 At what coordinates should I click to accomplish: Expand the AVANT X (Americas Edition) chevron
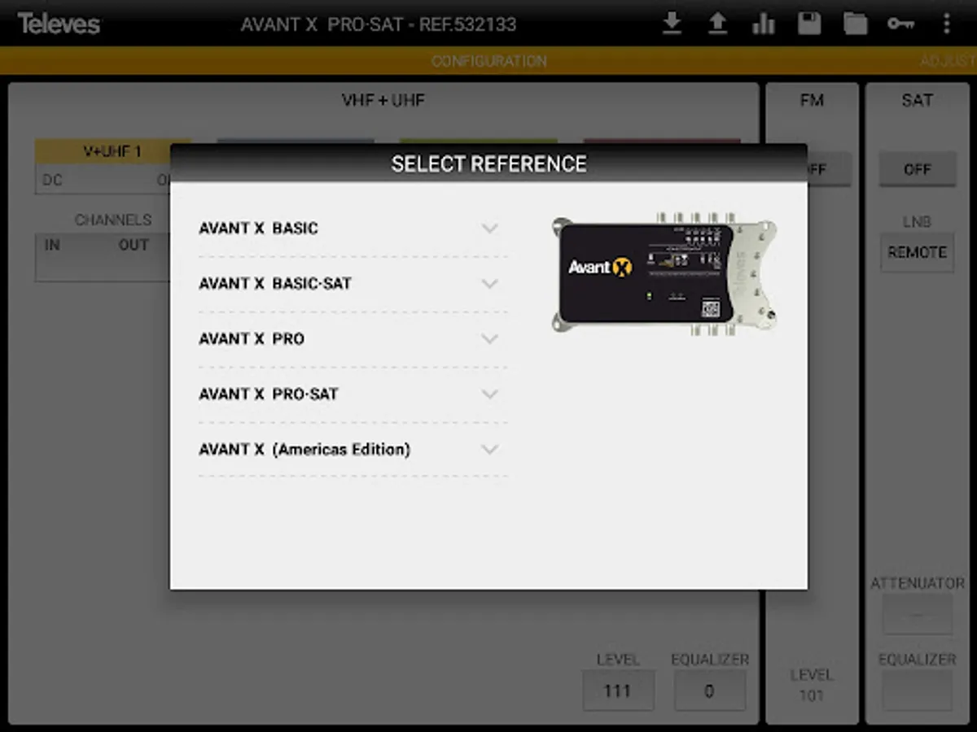pyautogui.click(x=489, y=449)
